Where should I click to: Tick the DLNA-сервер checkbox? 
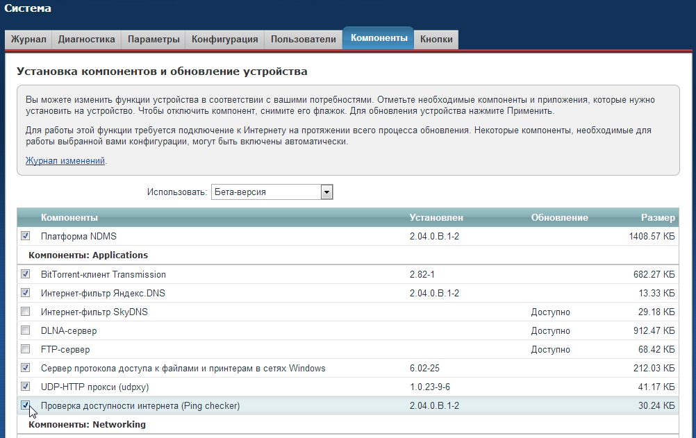26,330
